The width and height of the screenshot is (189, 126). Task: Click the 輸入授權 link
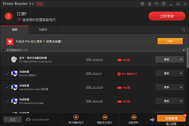pyautogui.click(x=171, y=123)
